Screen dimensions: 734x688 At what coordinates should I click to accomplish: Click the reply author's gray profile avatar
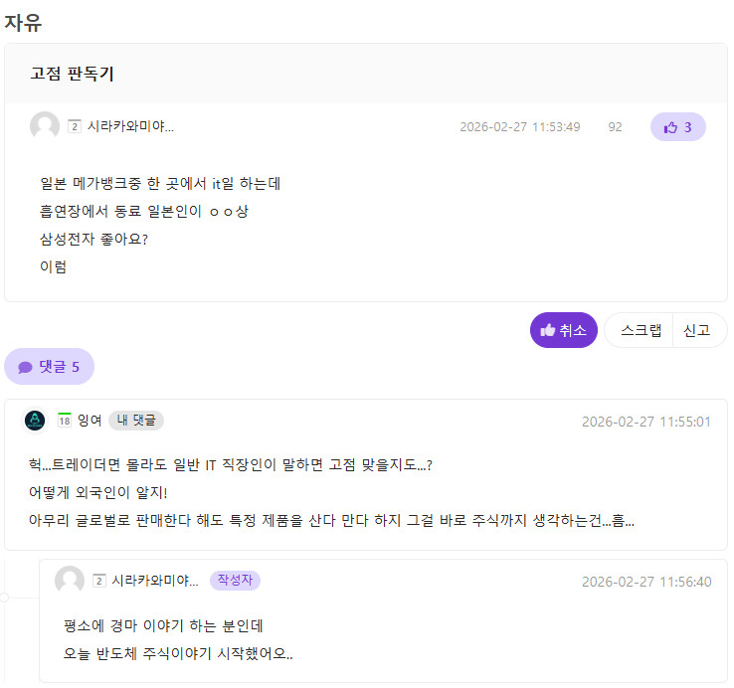point(70,581)
